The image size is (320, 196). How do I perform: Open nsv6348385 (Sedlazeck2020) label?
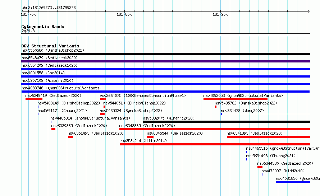point(147,126)
